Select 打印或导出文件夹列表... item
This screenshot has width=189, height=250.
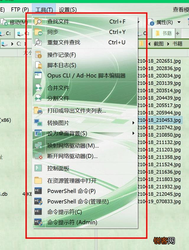pos(85,111)
